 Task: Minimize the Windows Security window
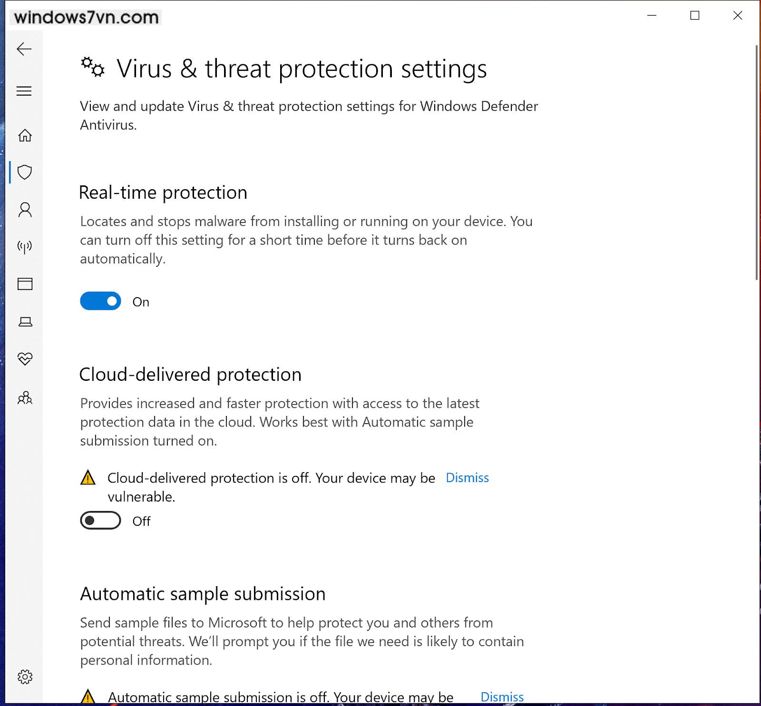652,16
